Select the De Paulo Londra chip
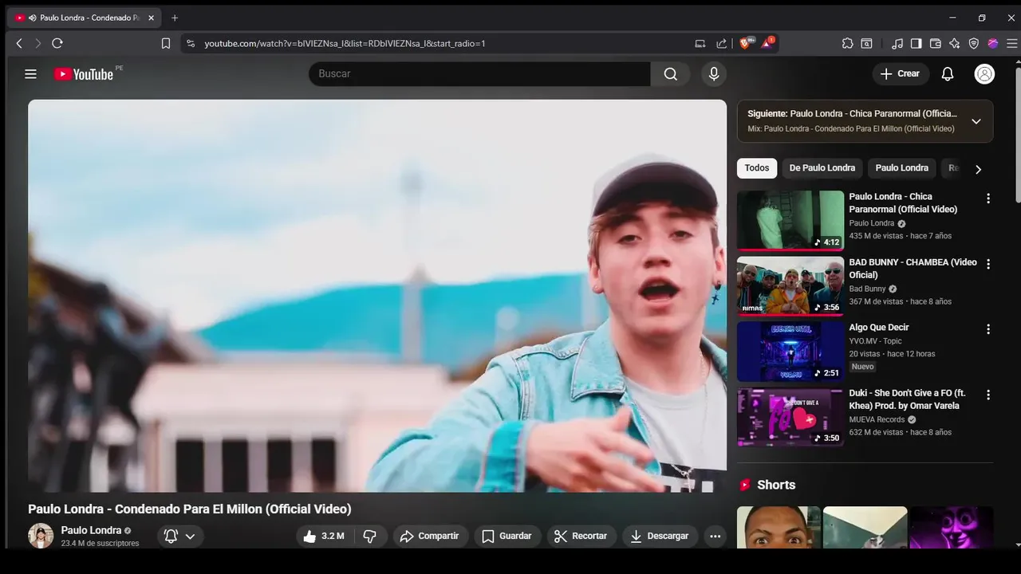This screenshot has height=574, width=1021. (822, 168)
